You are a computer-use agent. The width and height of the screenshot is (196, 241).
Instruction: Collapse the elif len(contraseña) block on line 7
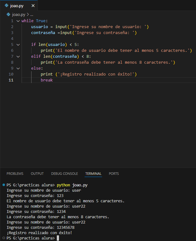pyautogui.click(x=18, y=57)
